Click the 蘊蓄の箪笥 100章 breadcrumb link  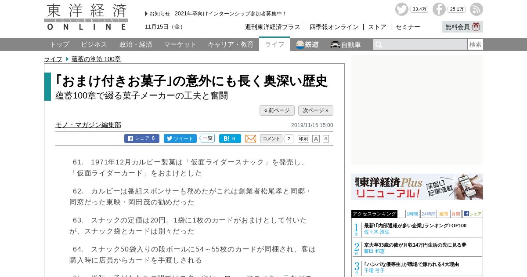96,59
